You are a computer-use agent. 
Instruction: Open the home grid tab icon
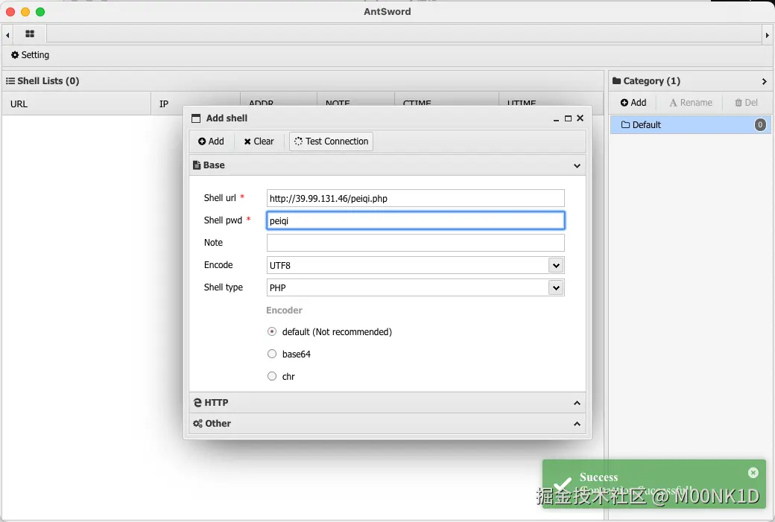click(x=30, y=34)
